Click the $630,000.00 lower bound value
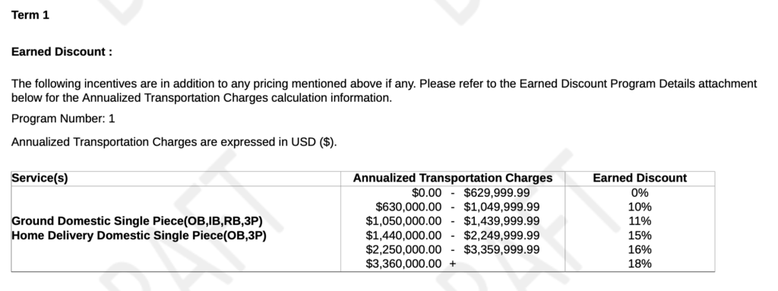 (x=408, y=207)
